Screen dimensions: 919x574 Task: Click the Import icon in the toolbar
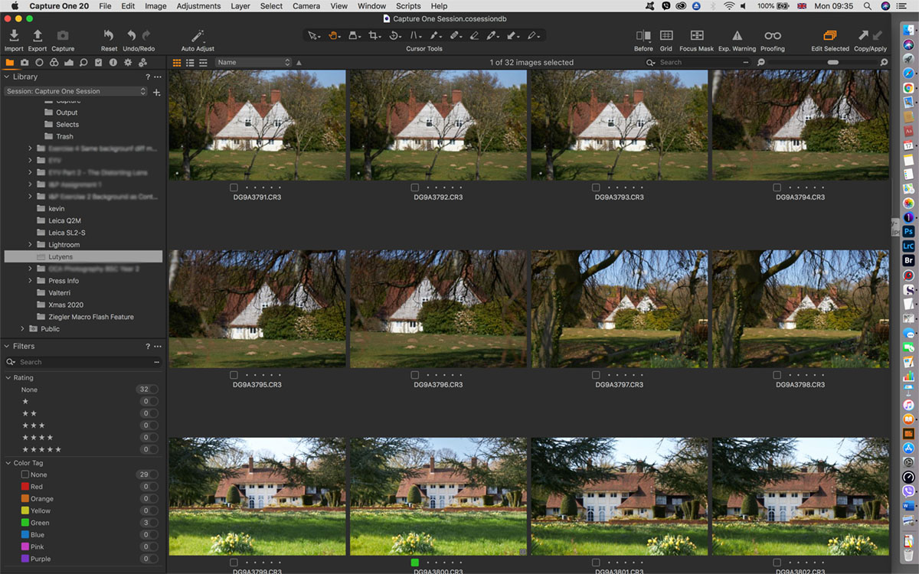[14, 36]
